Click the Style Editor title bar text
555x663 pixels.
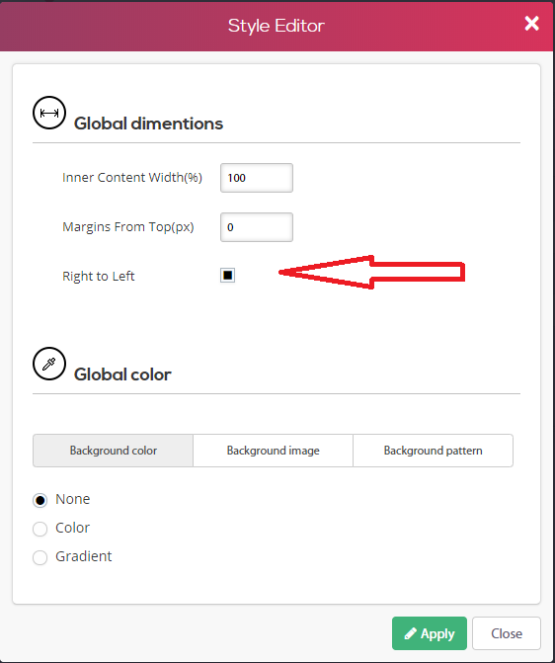point(277,26)
